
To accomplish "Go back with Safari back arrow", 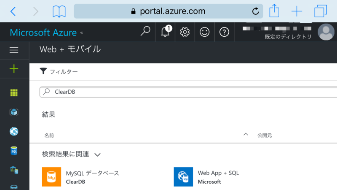I will pyautogui.click(x=13, y=11).
